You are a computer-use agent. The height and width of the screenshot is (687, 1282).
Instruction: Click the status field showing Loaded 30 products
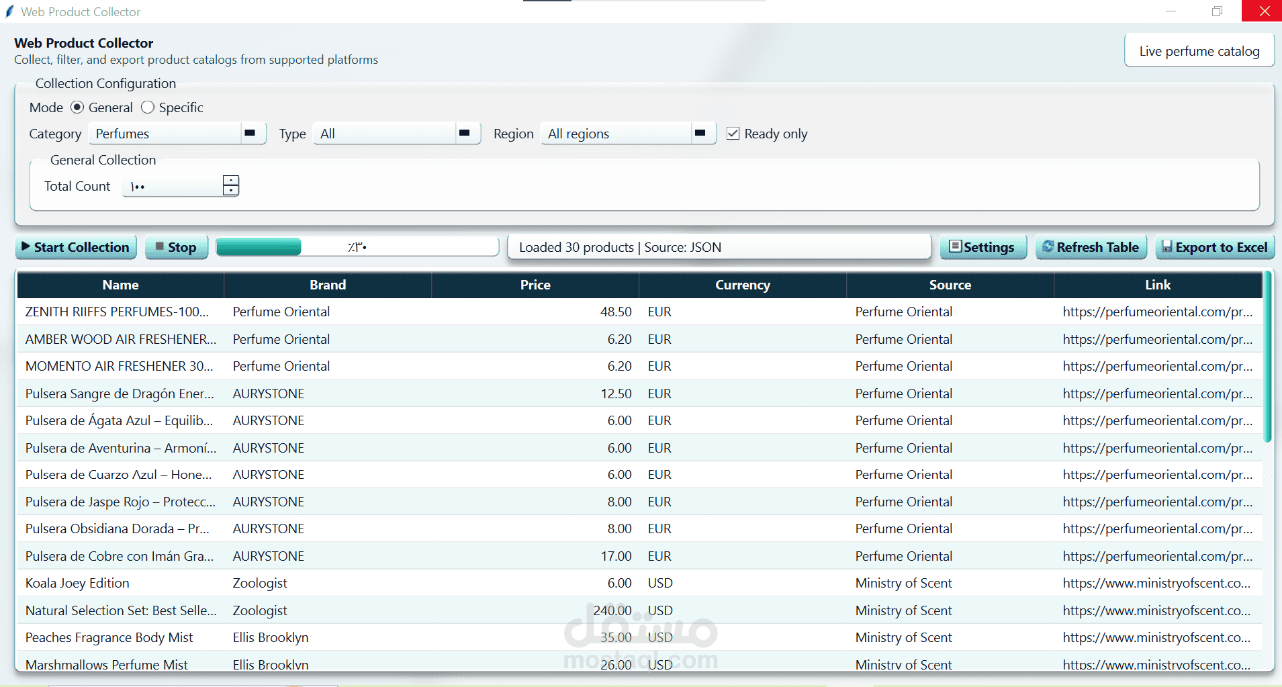click(x=719, y=247)
